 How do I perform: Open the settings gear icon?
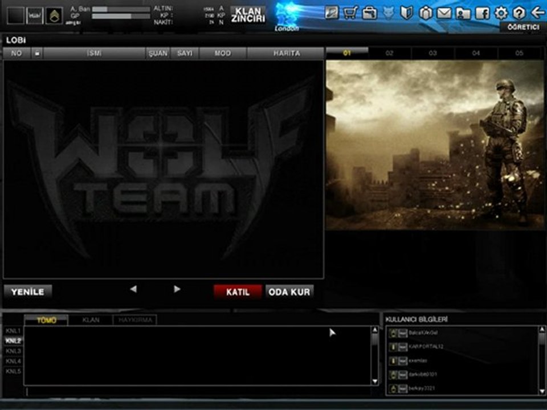(x=501, y=13)
